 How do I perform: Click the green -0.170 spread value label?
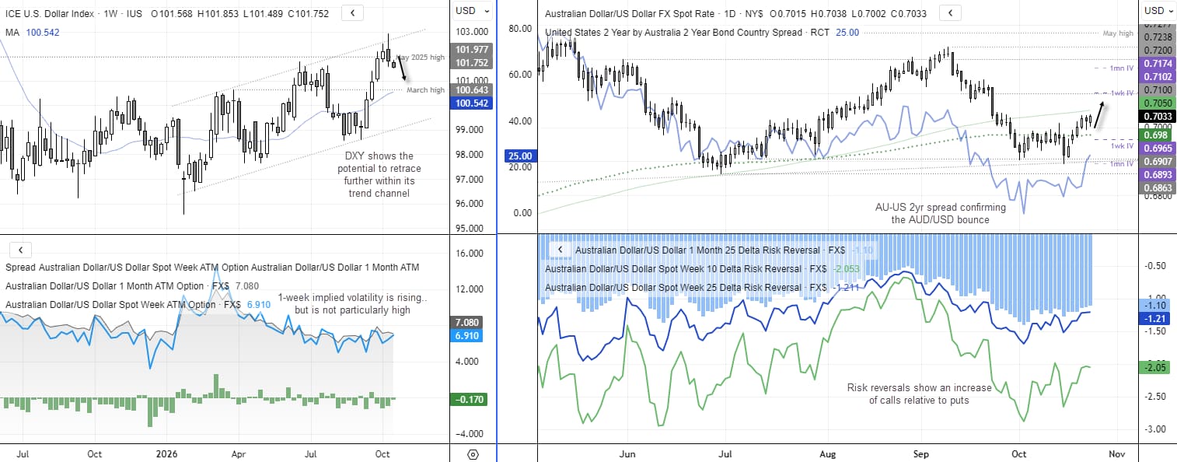click(x=471, y=400)
